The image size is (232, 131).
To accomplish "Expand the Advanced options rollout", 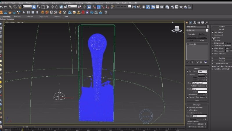I will [222, 63].
